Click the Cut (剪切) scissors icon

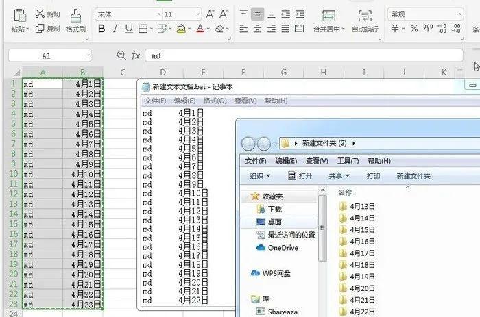(40, 14)
